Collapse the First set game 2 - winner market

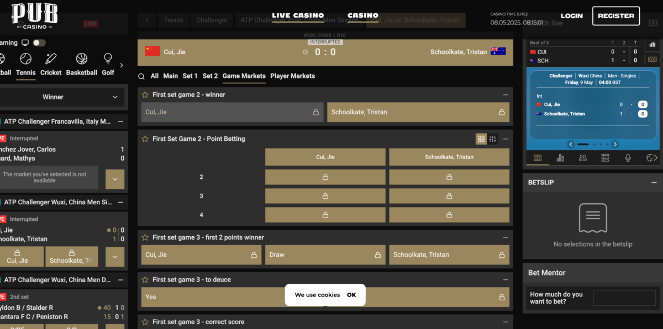505,95
